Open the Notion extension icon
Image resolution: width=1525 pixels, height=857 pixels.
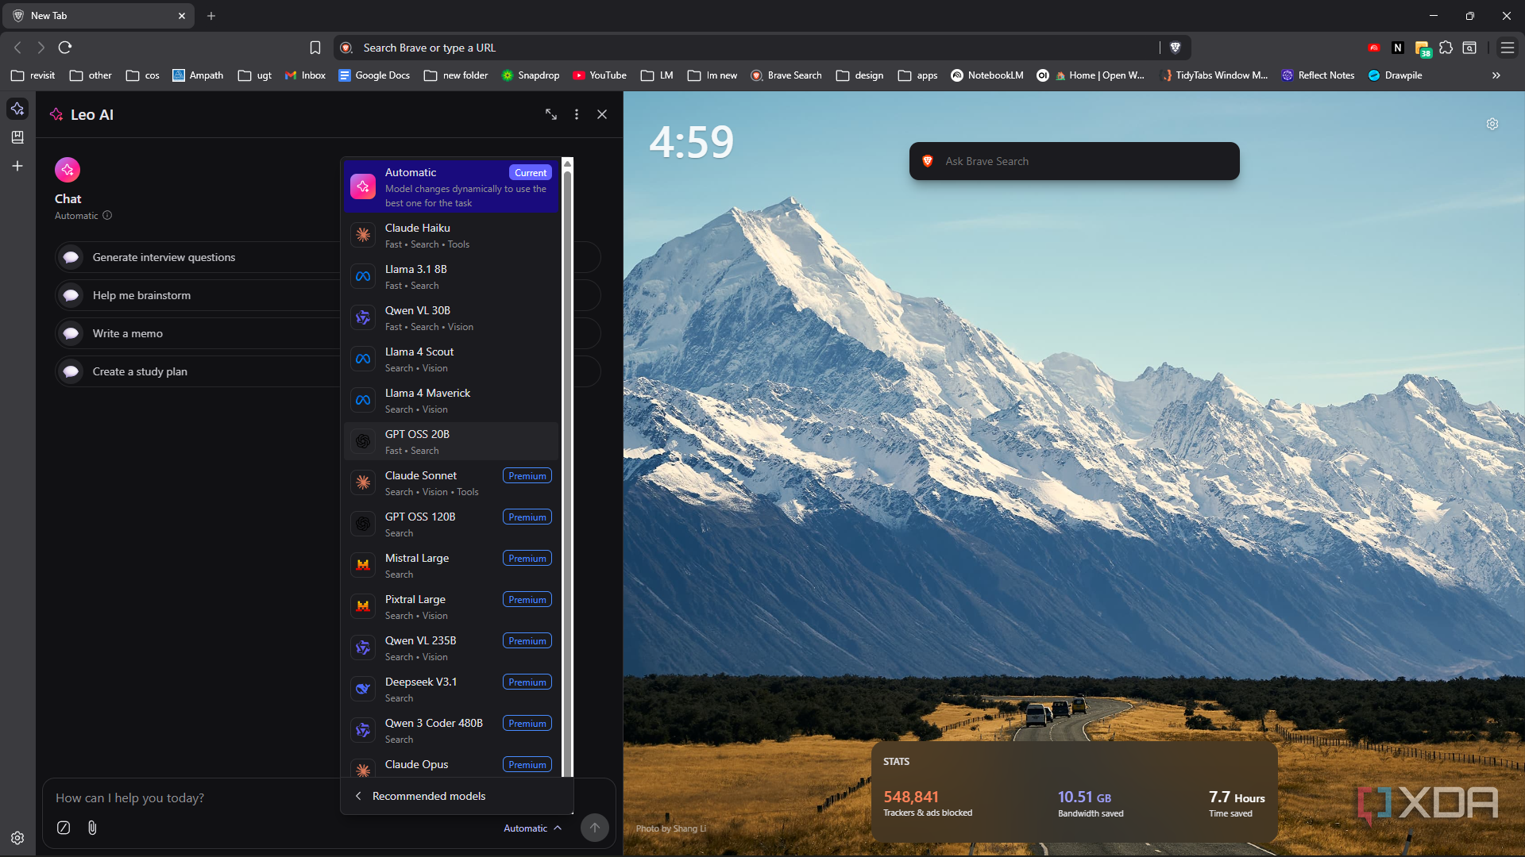click(1398, 48)
